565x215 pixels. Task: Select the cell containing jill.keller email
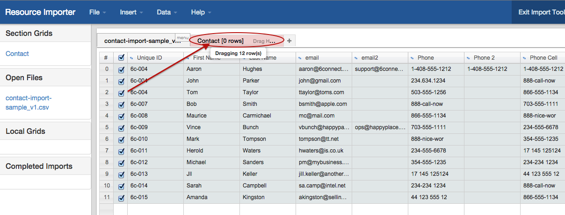[324, 174]
